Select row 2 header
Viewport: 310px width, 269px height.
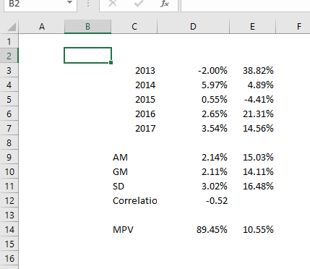tap(9, 56)
